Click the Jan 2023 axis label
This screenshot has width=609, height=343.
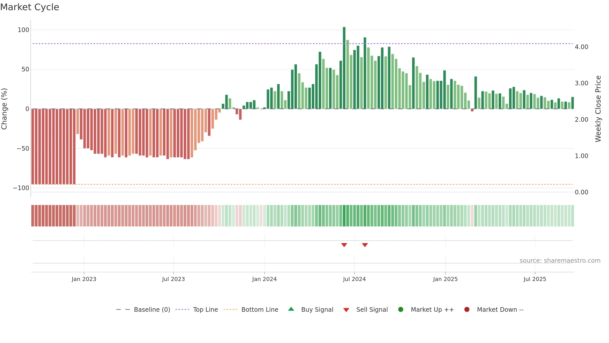(84, 279)
